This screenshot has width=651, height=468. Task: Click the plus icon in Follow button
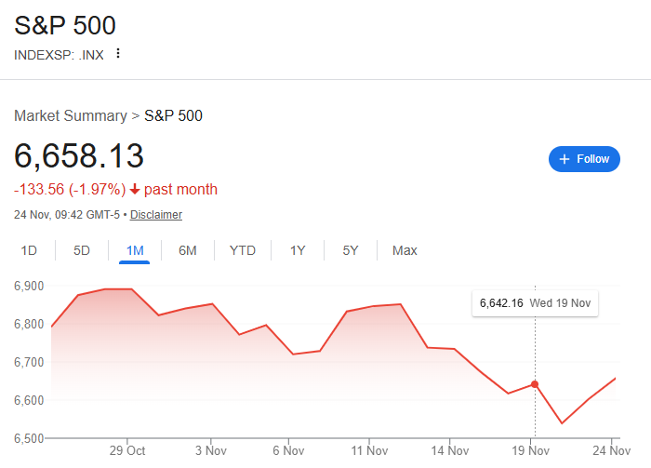pos(565,159)
